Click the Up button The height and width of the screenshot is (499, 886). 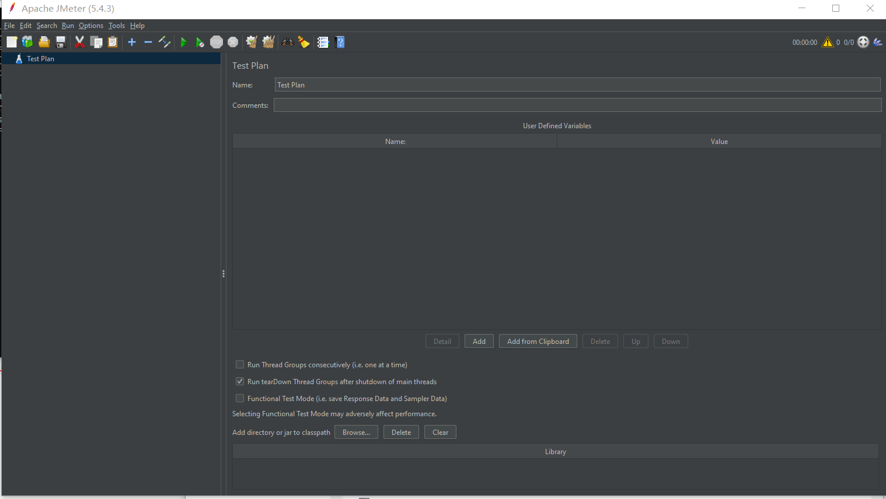[636, 341]
